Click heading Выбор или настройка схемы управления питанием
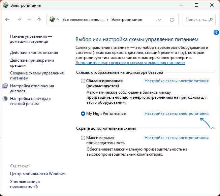The width and height of the screenshot is (220, 196). (x=137, y=39)
